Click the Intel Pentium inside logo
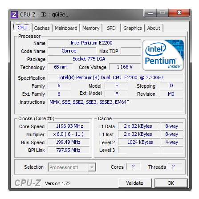199x199 pixels. coord(163,55)
